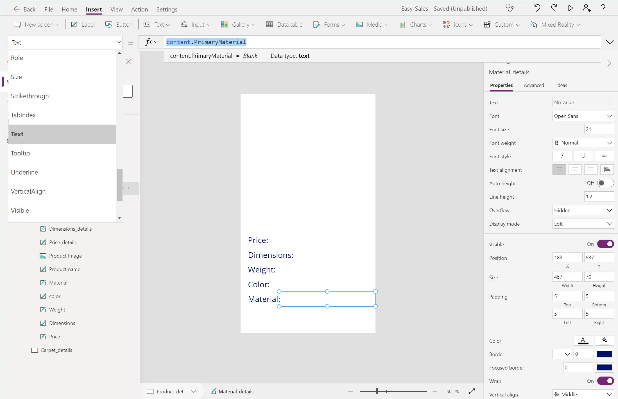
Task: Open the Overflow dropdown
Action: (583, 210)
